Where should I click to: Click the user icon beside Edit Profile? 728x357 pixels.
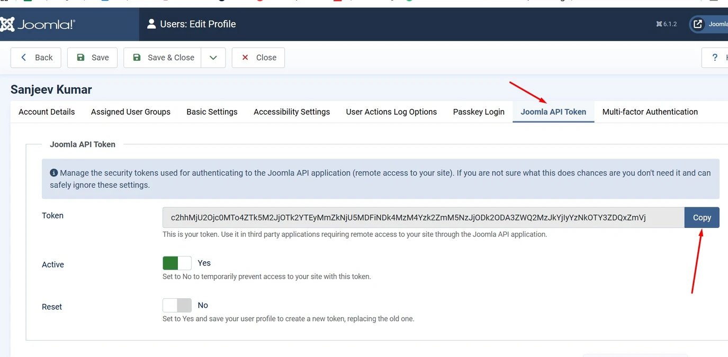pyautogui.click(x=151, y=24)
